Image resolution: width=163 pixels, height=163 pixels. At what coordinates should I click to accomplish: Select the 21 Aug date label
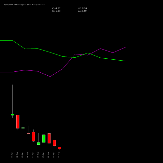pos(53,155)
